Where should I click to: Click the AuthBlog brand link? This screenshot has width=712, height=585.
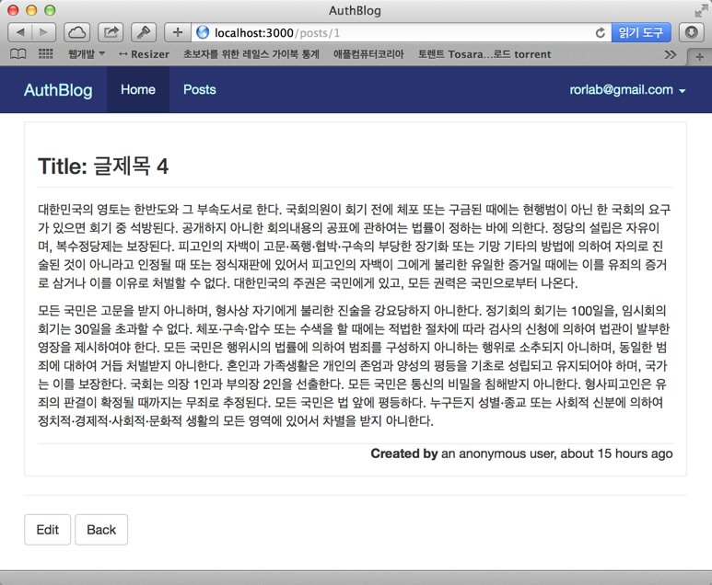point(58,90)
